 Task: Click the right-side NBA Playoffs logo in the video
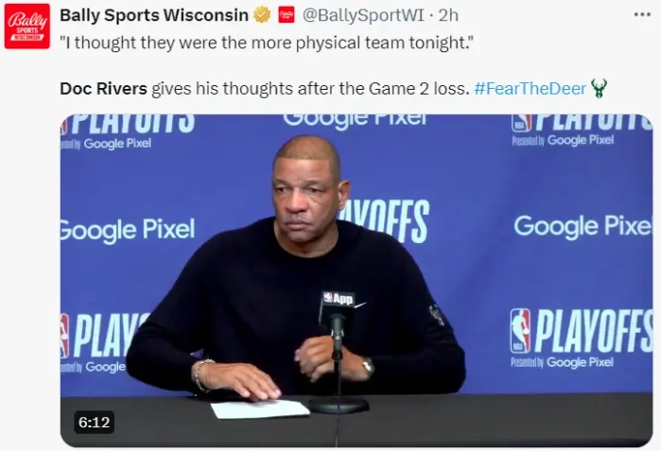[x=581, y=336]
